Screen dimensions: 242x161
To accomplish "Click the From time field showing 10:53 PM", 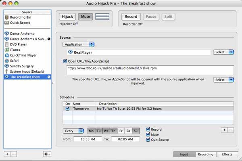I will click(x=88, y=139).
